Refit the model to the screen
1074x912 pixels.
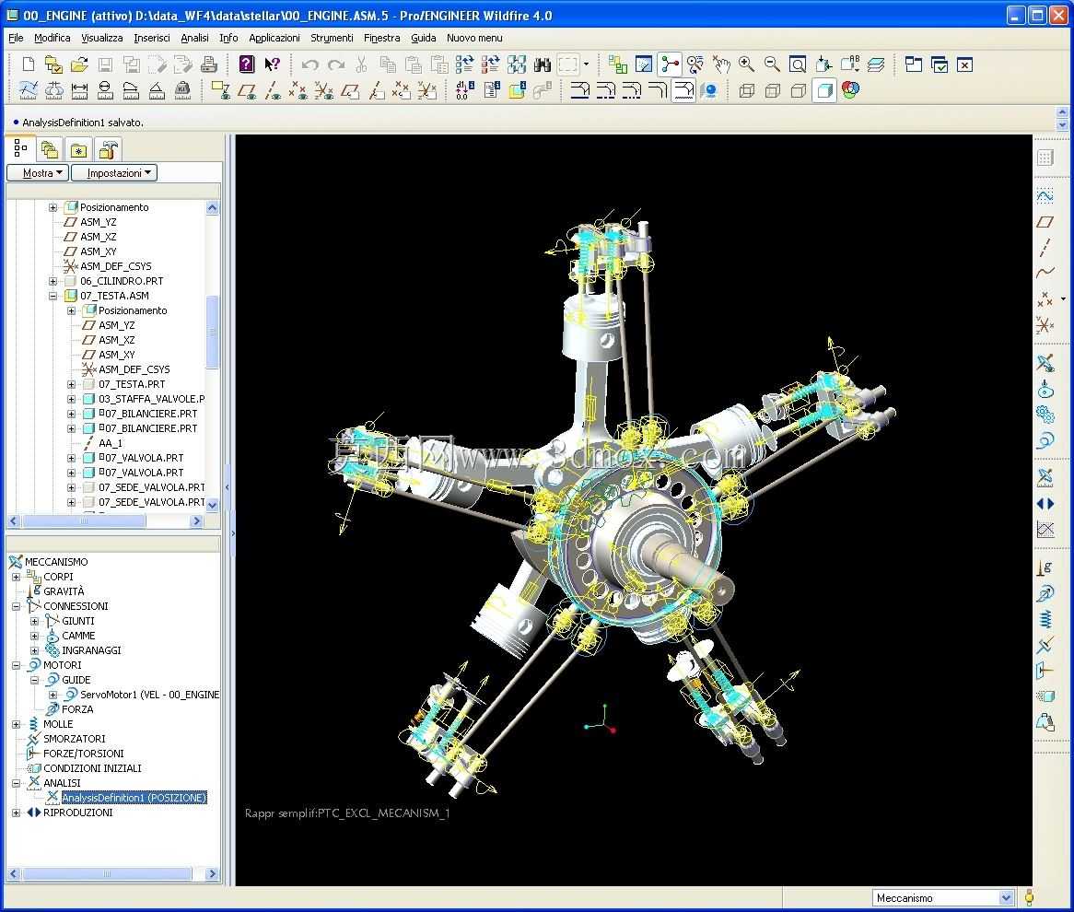798,64
